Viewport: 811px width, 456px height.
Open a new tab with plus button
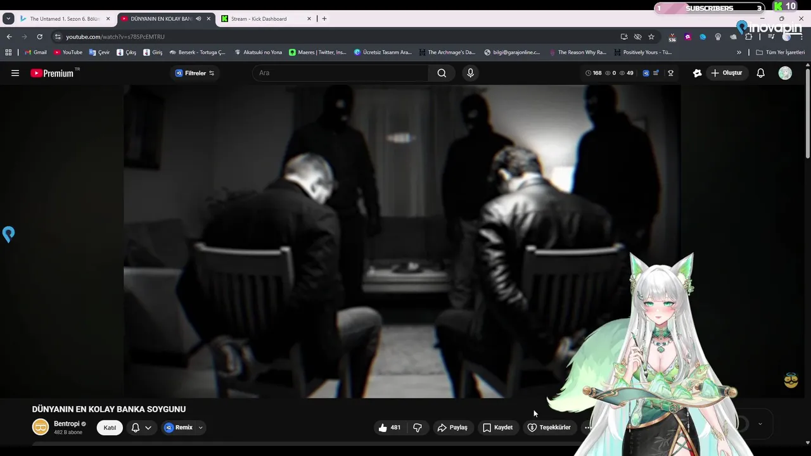click(324, 19)
